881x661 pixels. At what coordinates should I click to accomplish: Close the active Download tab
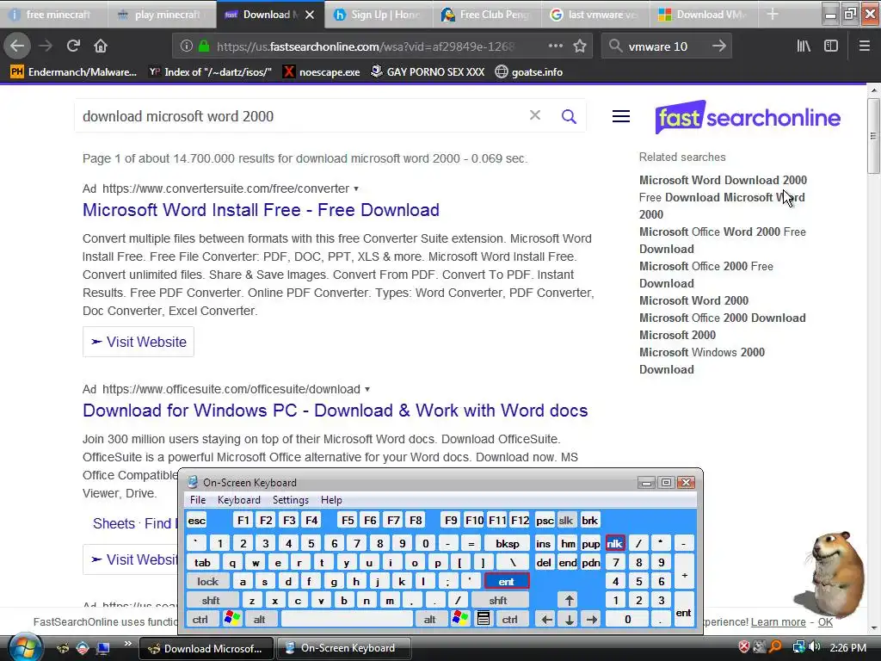point(310,15)
